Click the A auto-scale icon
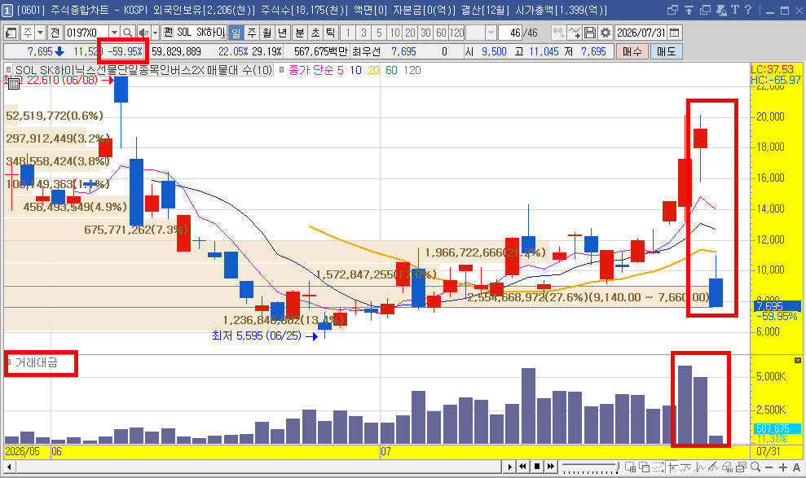Screen dimensions: 806x478 point(797,467)
